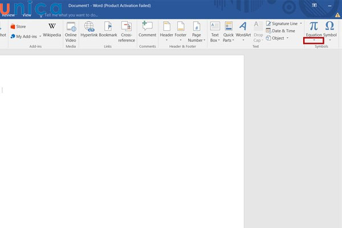Screen dimensions: 342x228
Task: Switch to the View tab
Action: (27, 15)
